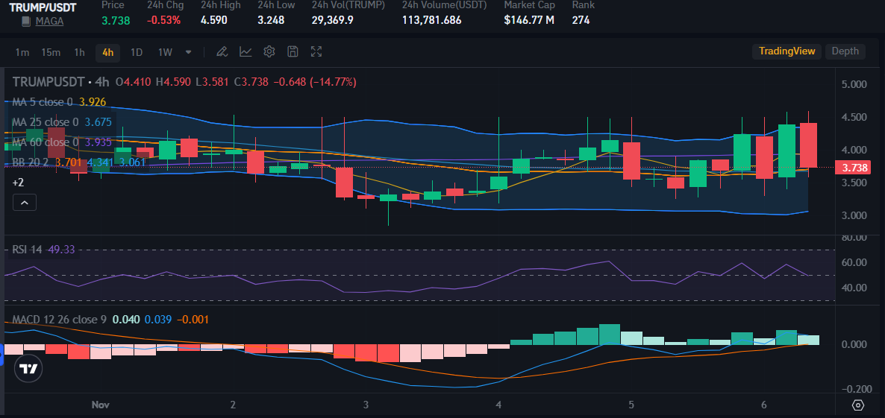The image size is (885, 418).
Task: Click the MA 25 close indicator label
Action: (46, 121)
